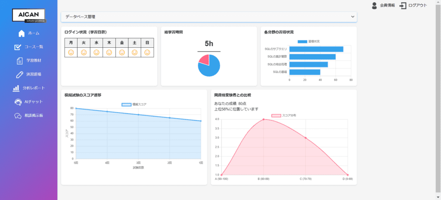The image size is (441, 200).
Task: Open the 分析レポート menu item
Action: tap(34, 88)
